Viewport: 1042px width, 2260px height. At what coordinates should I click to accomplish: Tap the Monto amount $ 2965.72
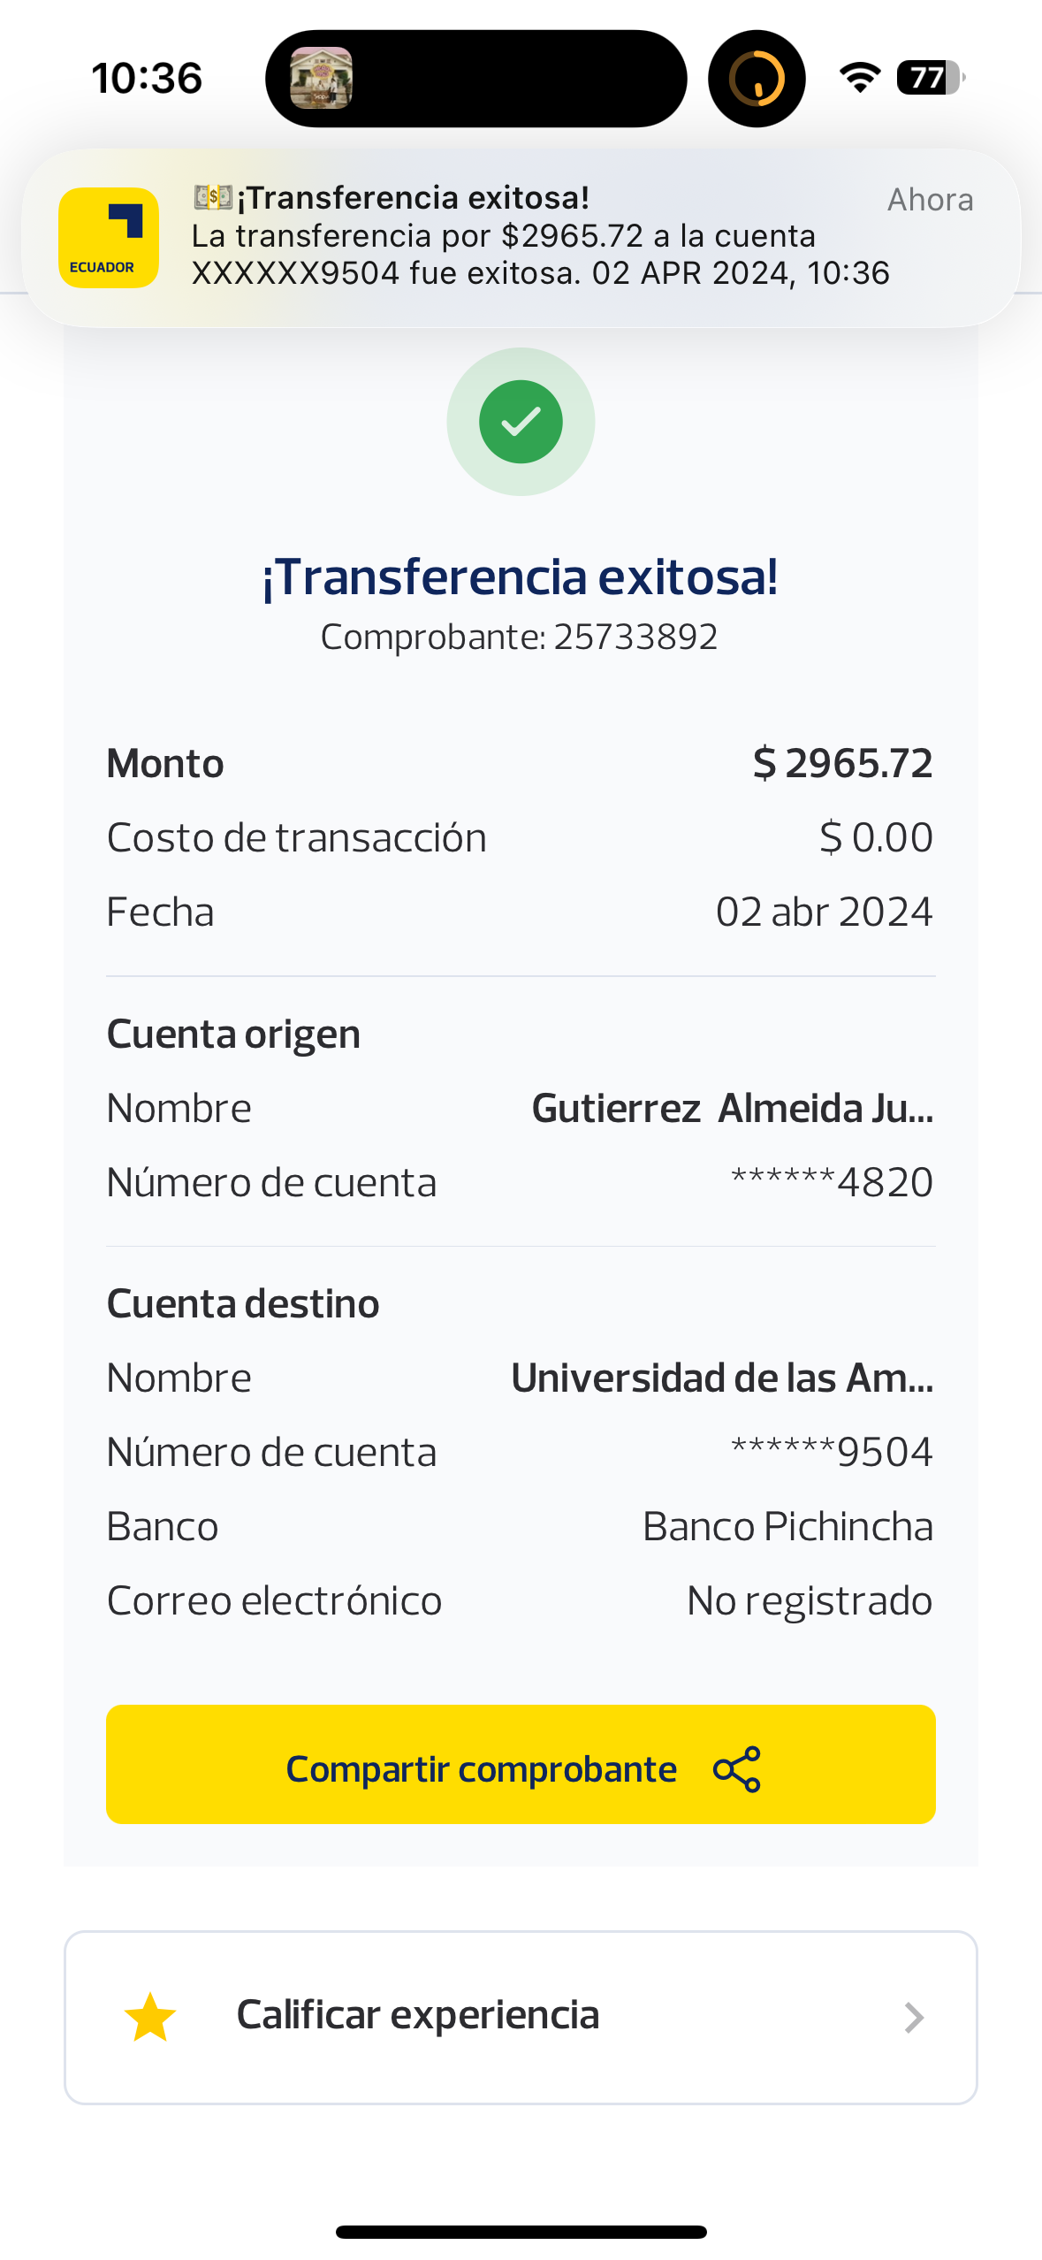[842, 763]
